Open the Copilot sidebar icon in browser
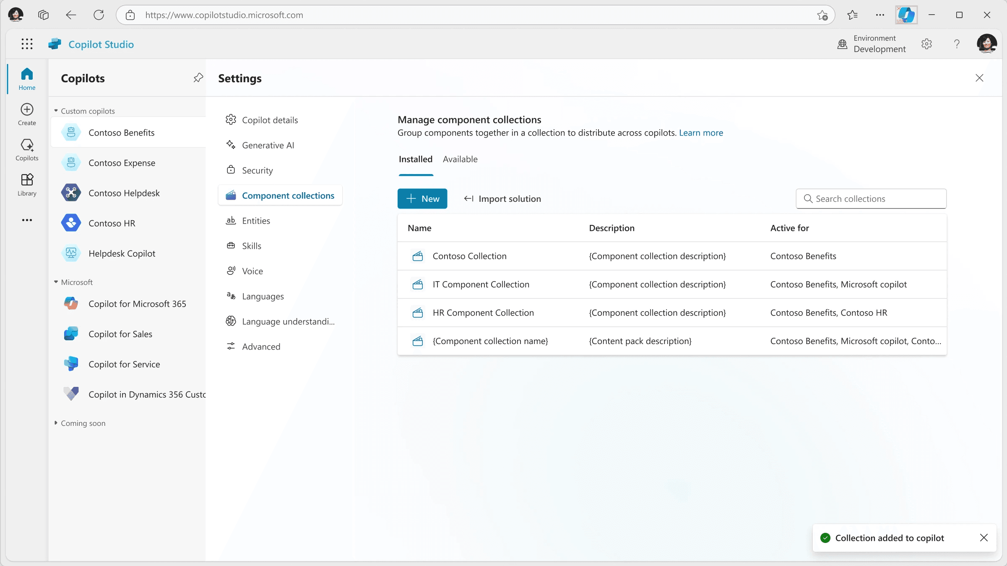This screenshot has height=566, width=1007. pos(906,15)
